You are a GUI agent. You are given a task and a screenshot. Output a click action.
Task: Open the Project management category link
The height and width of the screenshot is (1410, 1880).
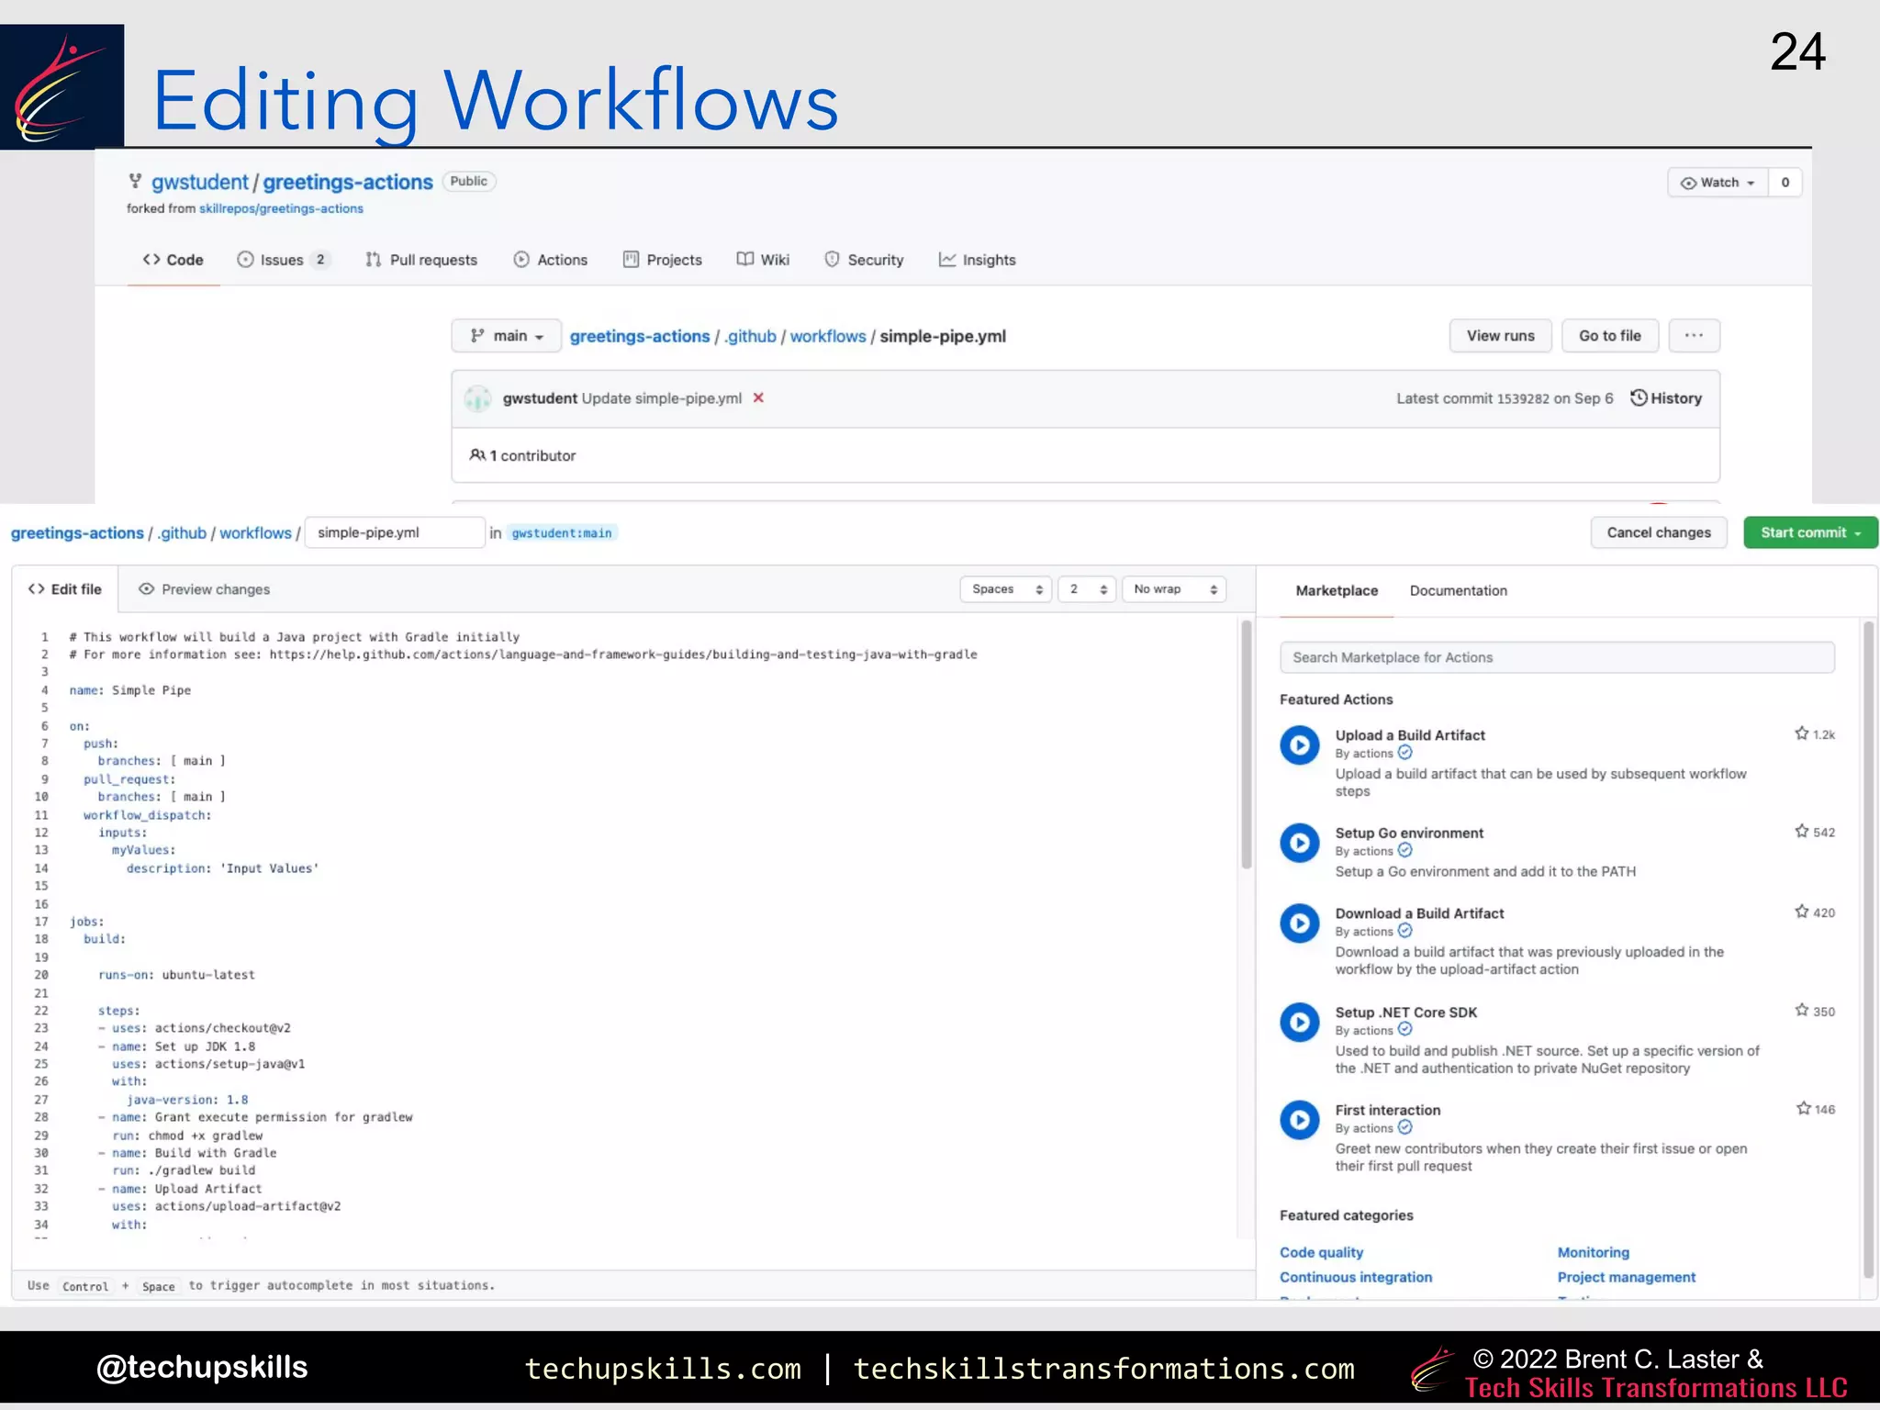[x=1627, y=1277]
